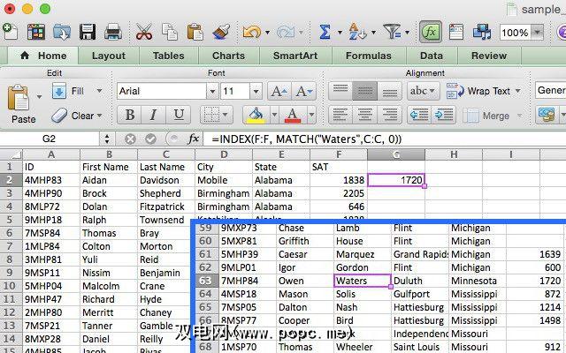Cancel the formula entry with X button
This screenshot has width=566, height=353.
click(130, 139)
